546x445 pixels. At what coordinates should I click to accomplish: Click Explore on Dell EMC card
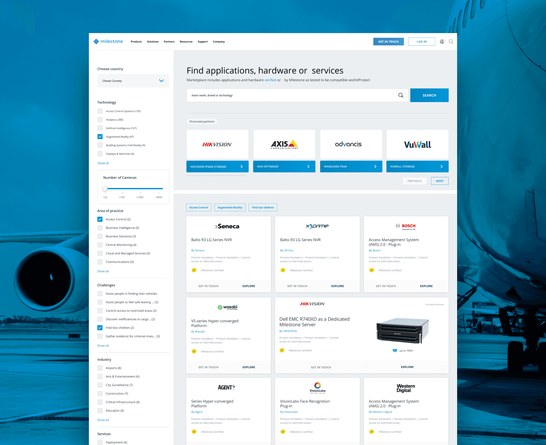tap(407, 367)
